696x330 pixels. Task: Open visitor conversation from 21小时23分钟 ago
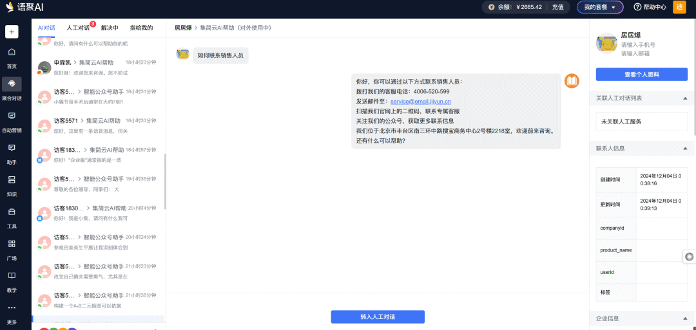click(x=98, y=271)
